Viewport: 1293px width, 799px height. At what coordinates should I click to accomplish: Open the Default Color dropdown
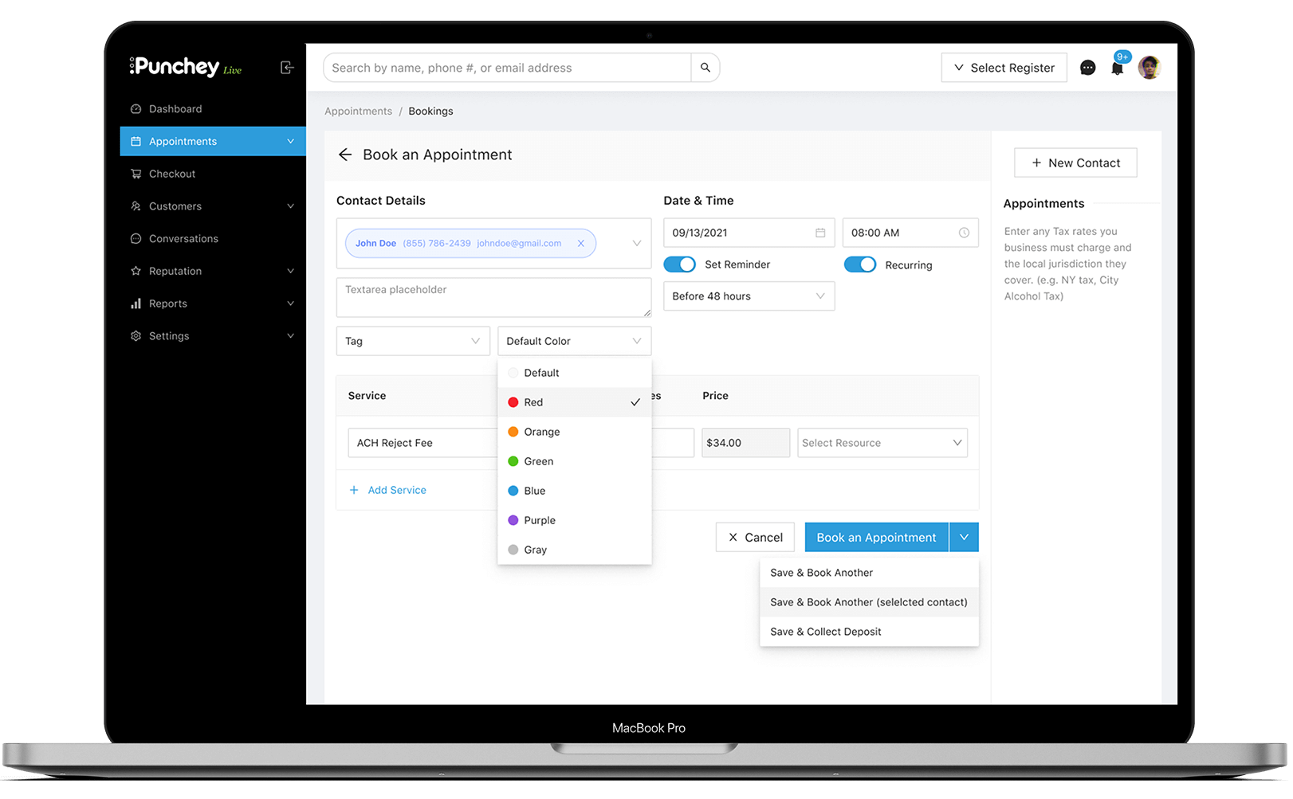[574, 341]
